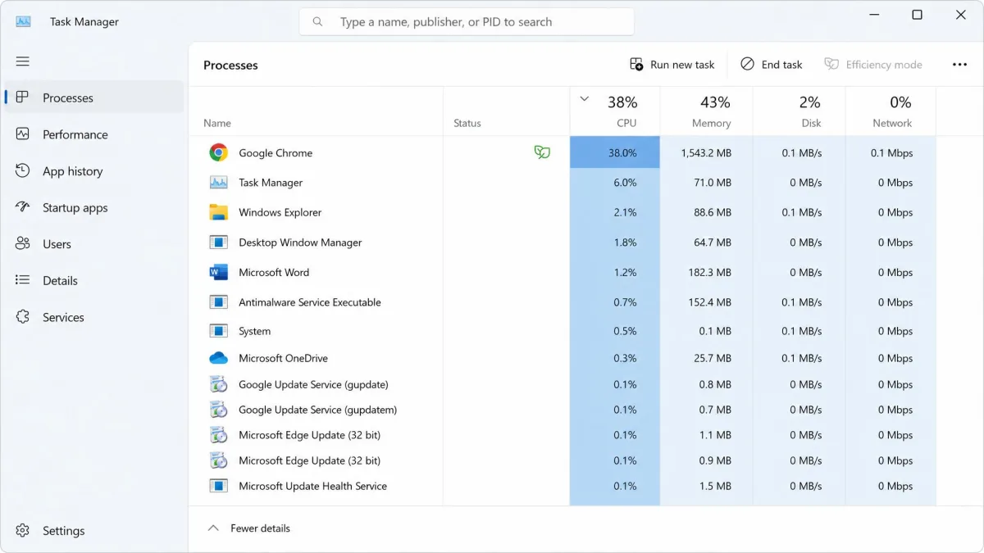Viewport: 984px width, 553px height.
Task: Open the more options ellipsis menu
Action: tap(959, 65)
